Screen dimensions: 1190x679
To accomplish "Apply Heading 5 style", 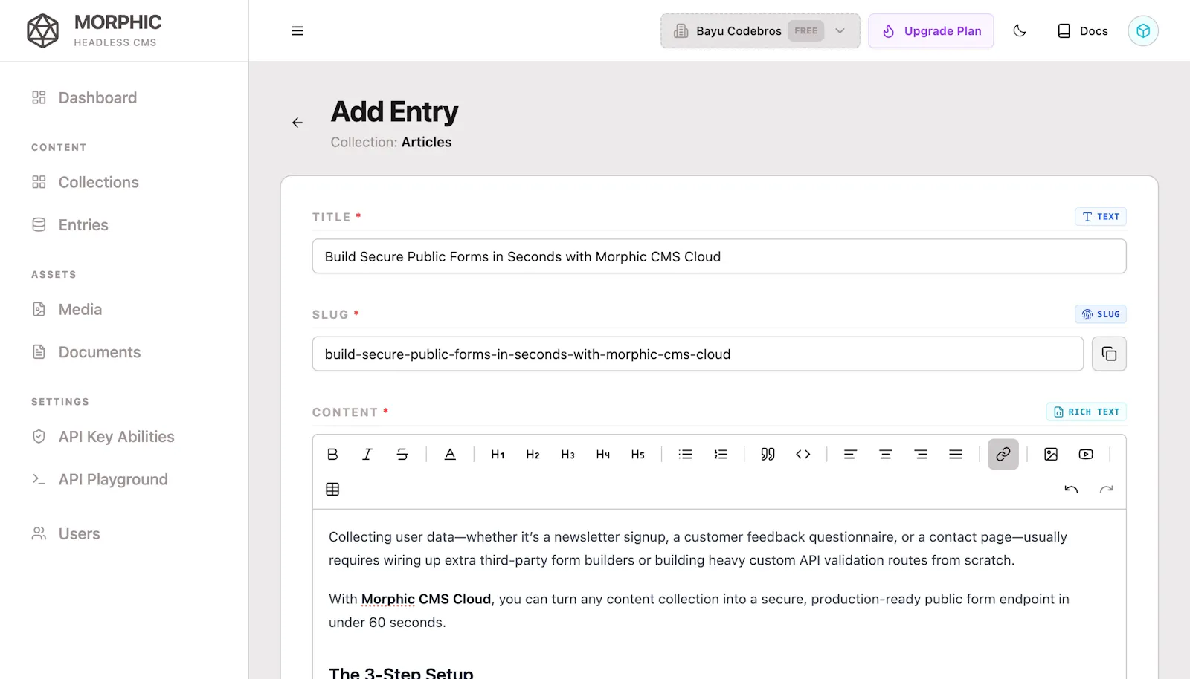I will coord(637,454).
